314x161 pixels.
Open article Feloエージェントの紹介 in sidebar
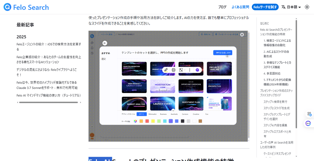tap(49, 47)
